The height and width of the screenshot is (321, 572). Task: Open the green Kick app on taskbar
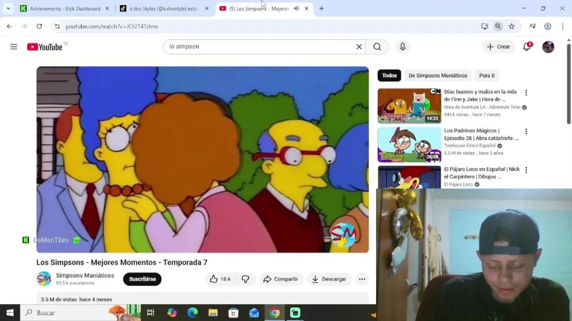(x=295, y=313)
